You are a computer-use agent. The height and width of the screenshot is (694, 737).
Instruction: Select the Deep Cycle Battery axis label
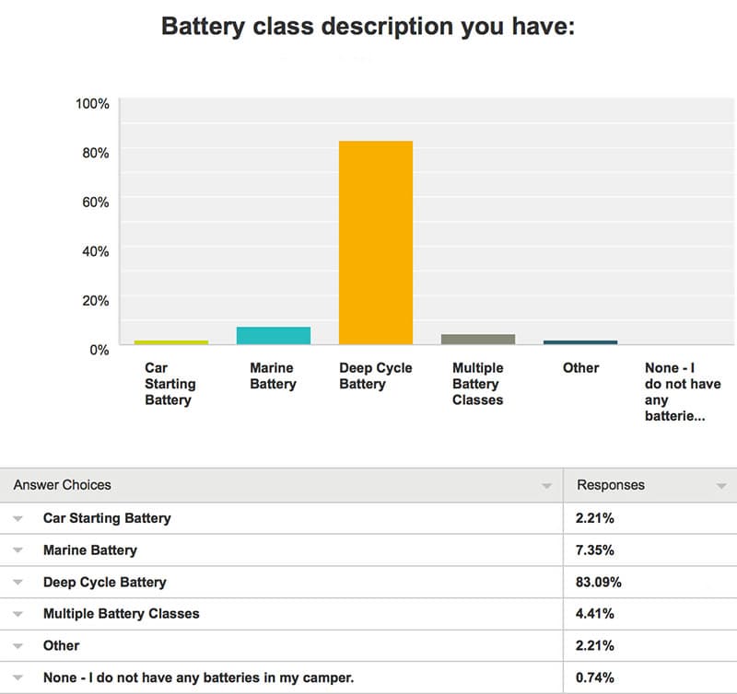point(376,376)
